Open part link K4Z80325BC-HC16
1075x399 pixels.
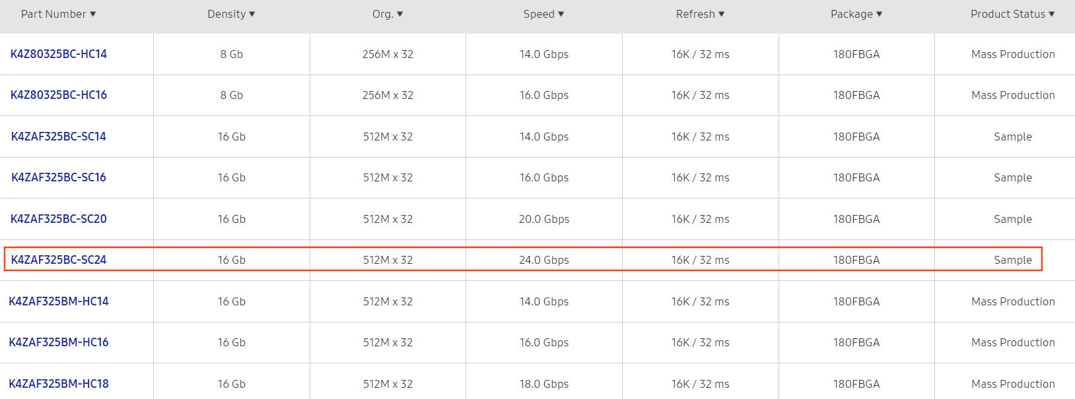coord(59,95)
